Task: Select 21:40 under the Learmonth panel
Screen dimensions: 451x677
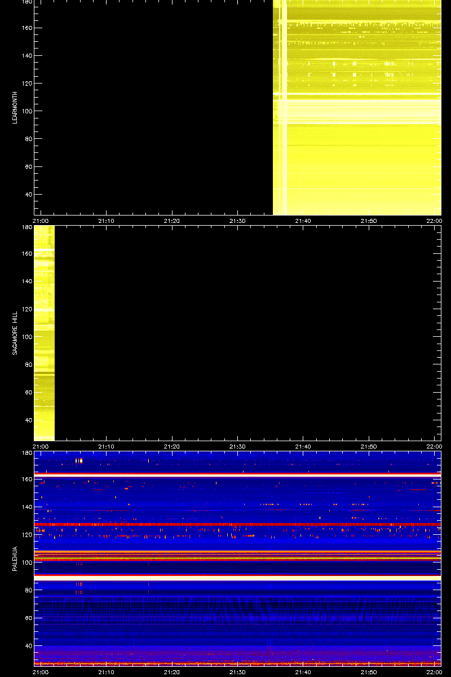Action: [303, 221]
